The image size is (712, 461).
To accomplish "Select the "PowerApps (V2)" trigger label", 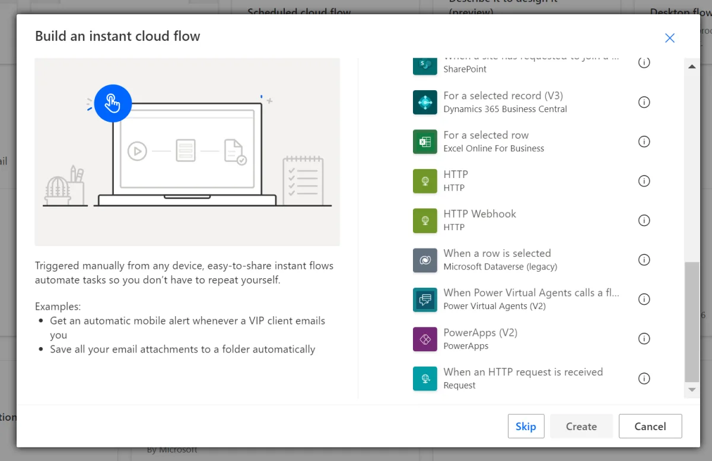I will (x=481, y=332).
